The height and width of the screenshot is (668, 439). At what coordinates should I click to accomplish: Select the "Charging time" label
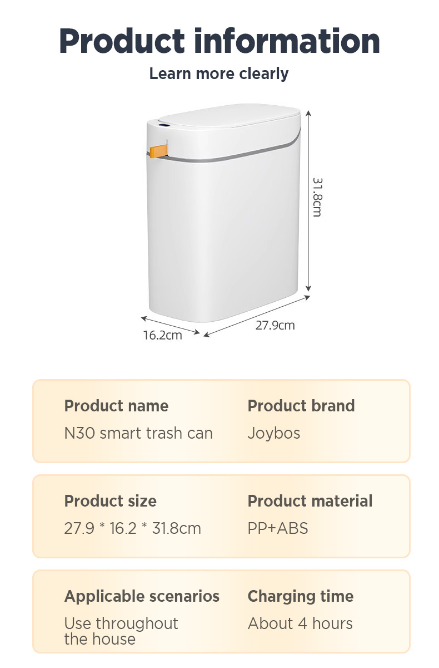(x=300, y=596)
